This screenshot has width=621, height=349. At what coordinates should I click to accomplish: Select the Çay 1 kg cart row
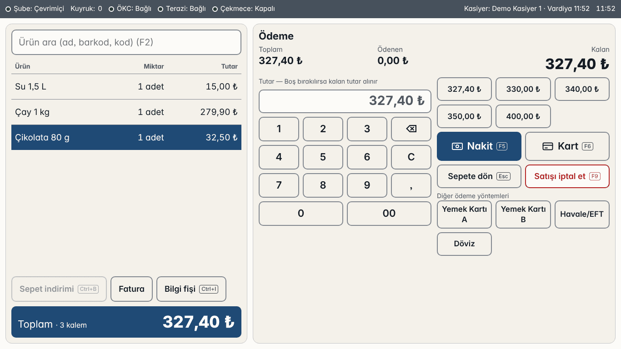tap(126, 112)
